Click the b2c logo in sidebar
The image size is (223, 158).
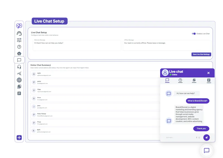tap(19, 26)
